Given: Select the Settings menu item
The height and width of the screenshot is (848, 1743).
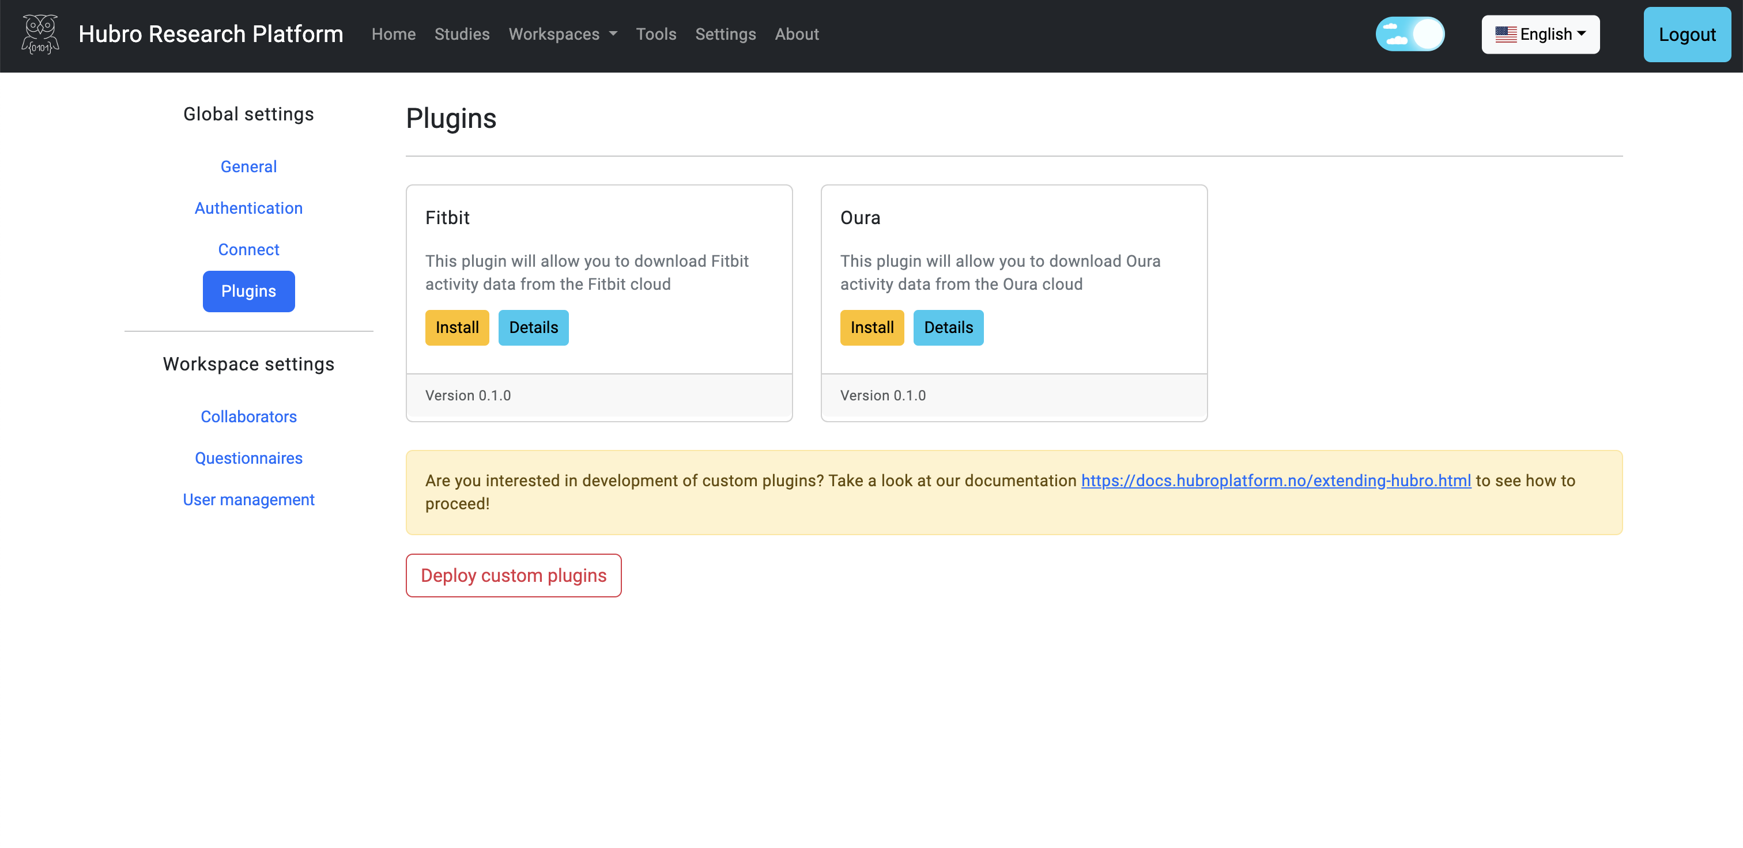Looking at the screenshot, I should tap(726, 33).
